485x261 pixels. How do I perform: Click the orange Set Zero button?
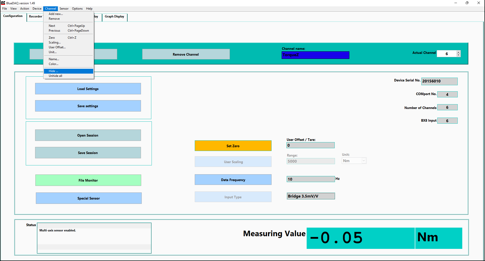pyautogui.click(x=233, y=146)
